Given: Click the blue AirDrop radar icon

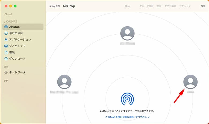Looking at the screenshot, I should coord(127,99).
